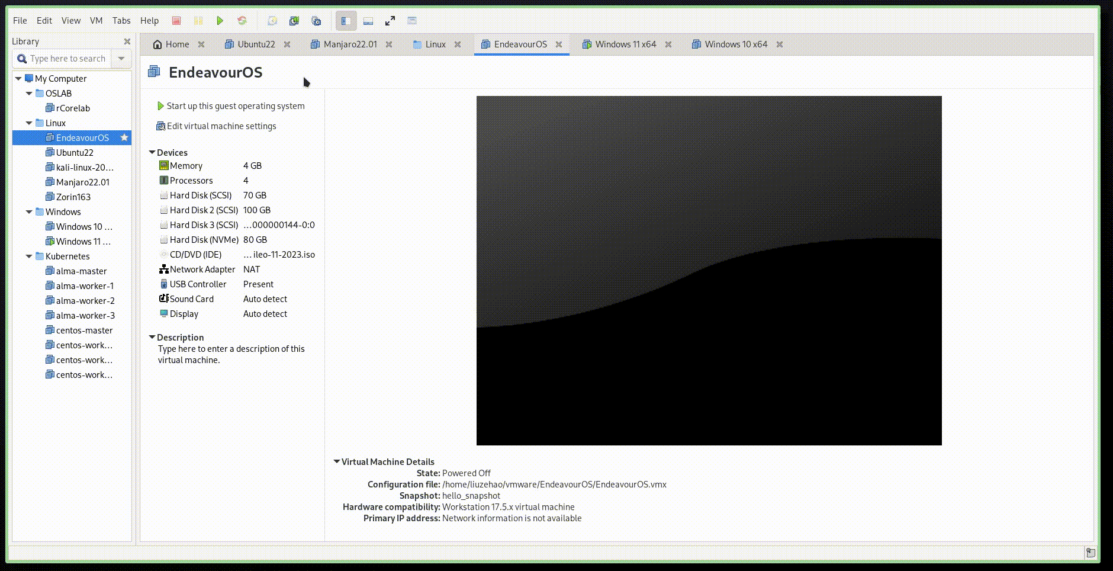The height and width of the screenshot is (571, 1113).
Task: Click the Hard Disk 2 (SCSI) row
Action: [237, 210]
